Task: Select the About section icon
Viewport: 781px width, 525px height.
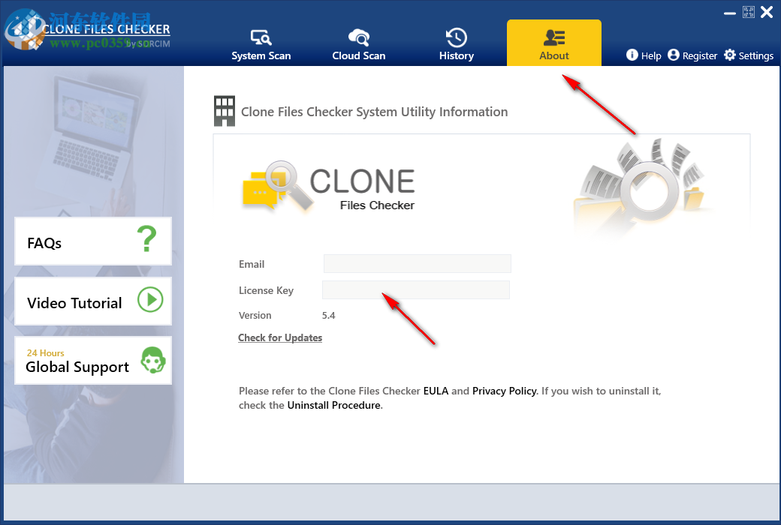Action: [553, 37]
